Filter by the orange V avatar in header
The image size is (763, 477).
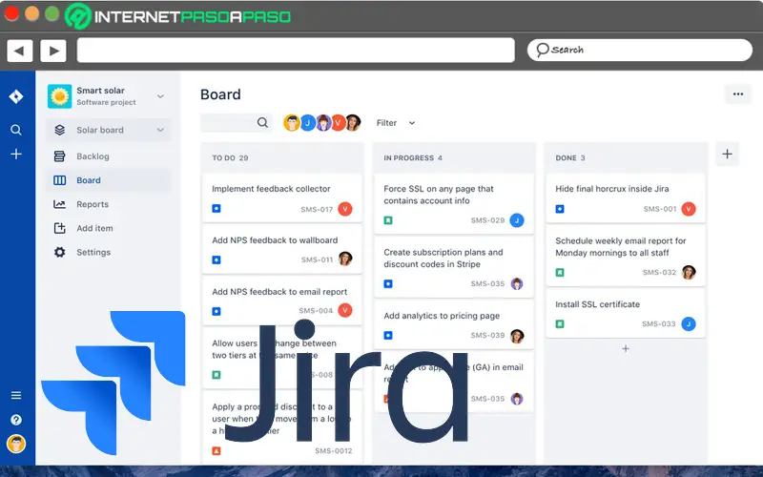click(338, 123)
